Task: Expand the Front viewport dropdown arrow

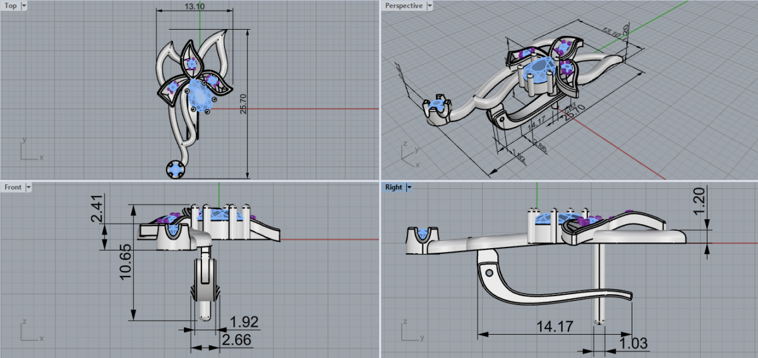Action: (28, 187)
